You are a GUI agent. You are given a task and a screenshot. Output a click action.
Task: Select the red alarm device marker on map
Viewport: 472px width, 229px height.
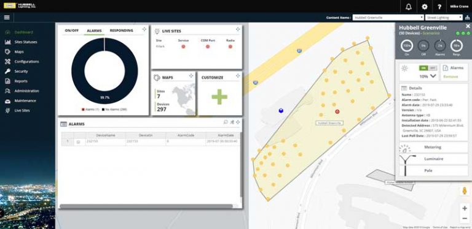[337, 111]
